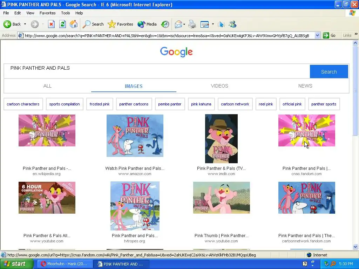The width and height of the screenshot is (359, 269).
Task: Click the 'pembe panter' suggestion chip
Action: pos(170,104)
